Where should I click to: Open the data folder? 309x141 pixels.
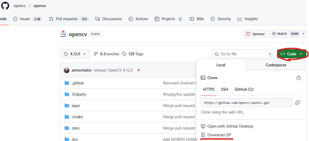75,128
